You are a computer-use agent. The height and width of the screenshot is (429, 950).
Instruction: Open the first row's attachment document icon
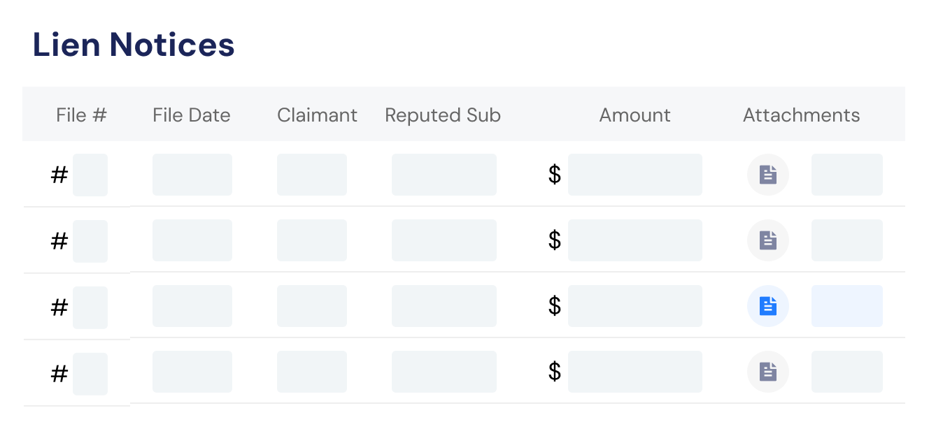pos(768,175)
